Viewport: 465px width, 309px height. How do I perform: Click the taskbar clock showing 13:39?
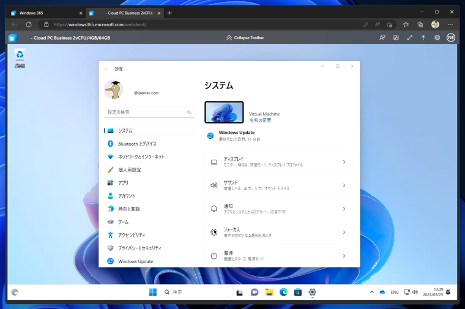(433, 292)
